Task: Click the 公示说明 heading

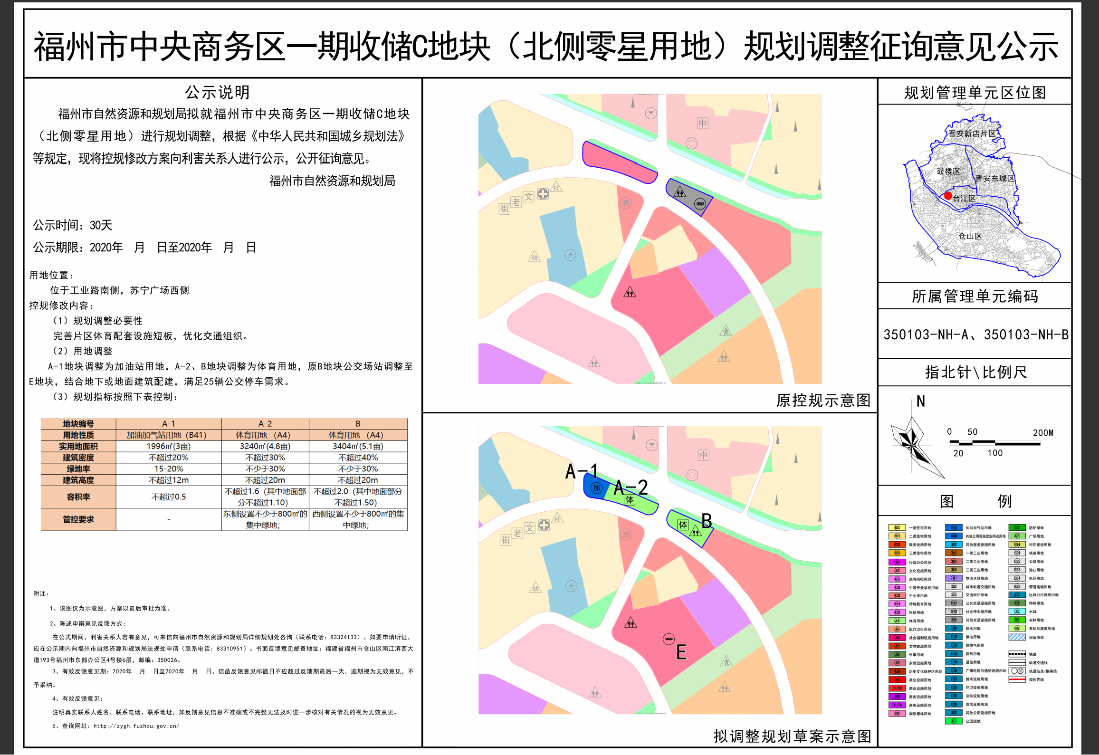Action: tap(217, 92)
